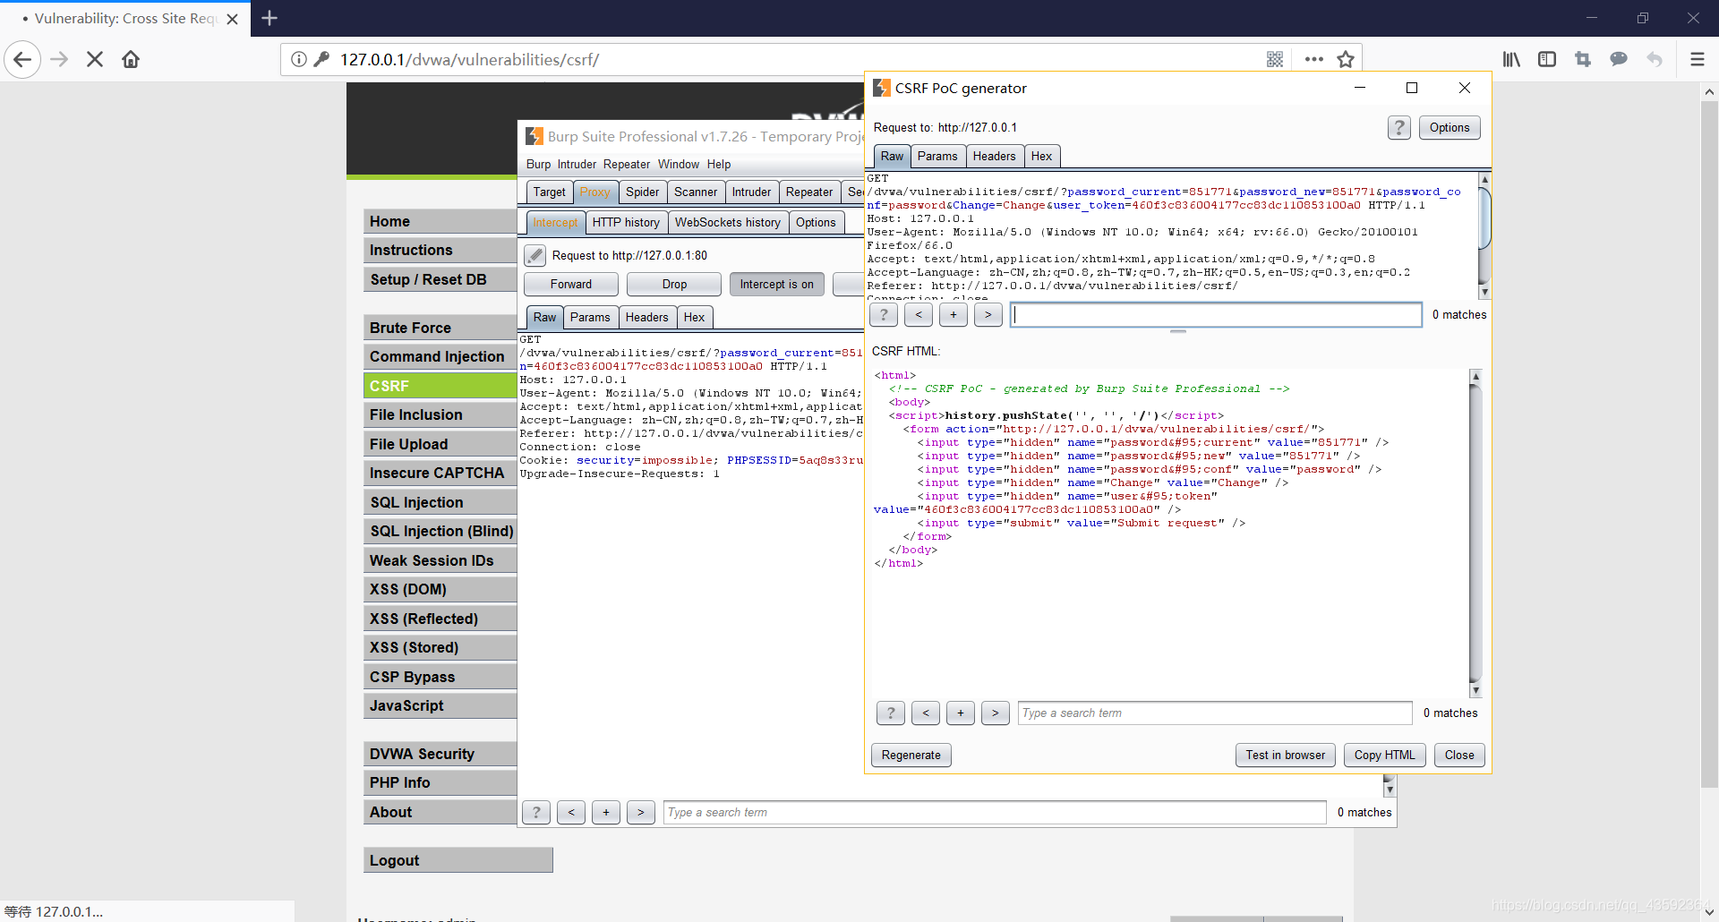1719x922 pixels.
Task: Open the site info icon in the address bar
Action: coord(299,60)
